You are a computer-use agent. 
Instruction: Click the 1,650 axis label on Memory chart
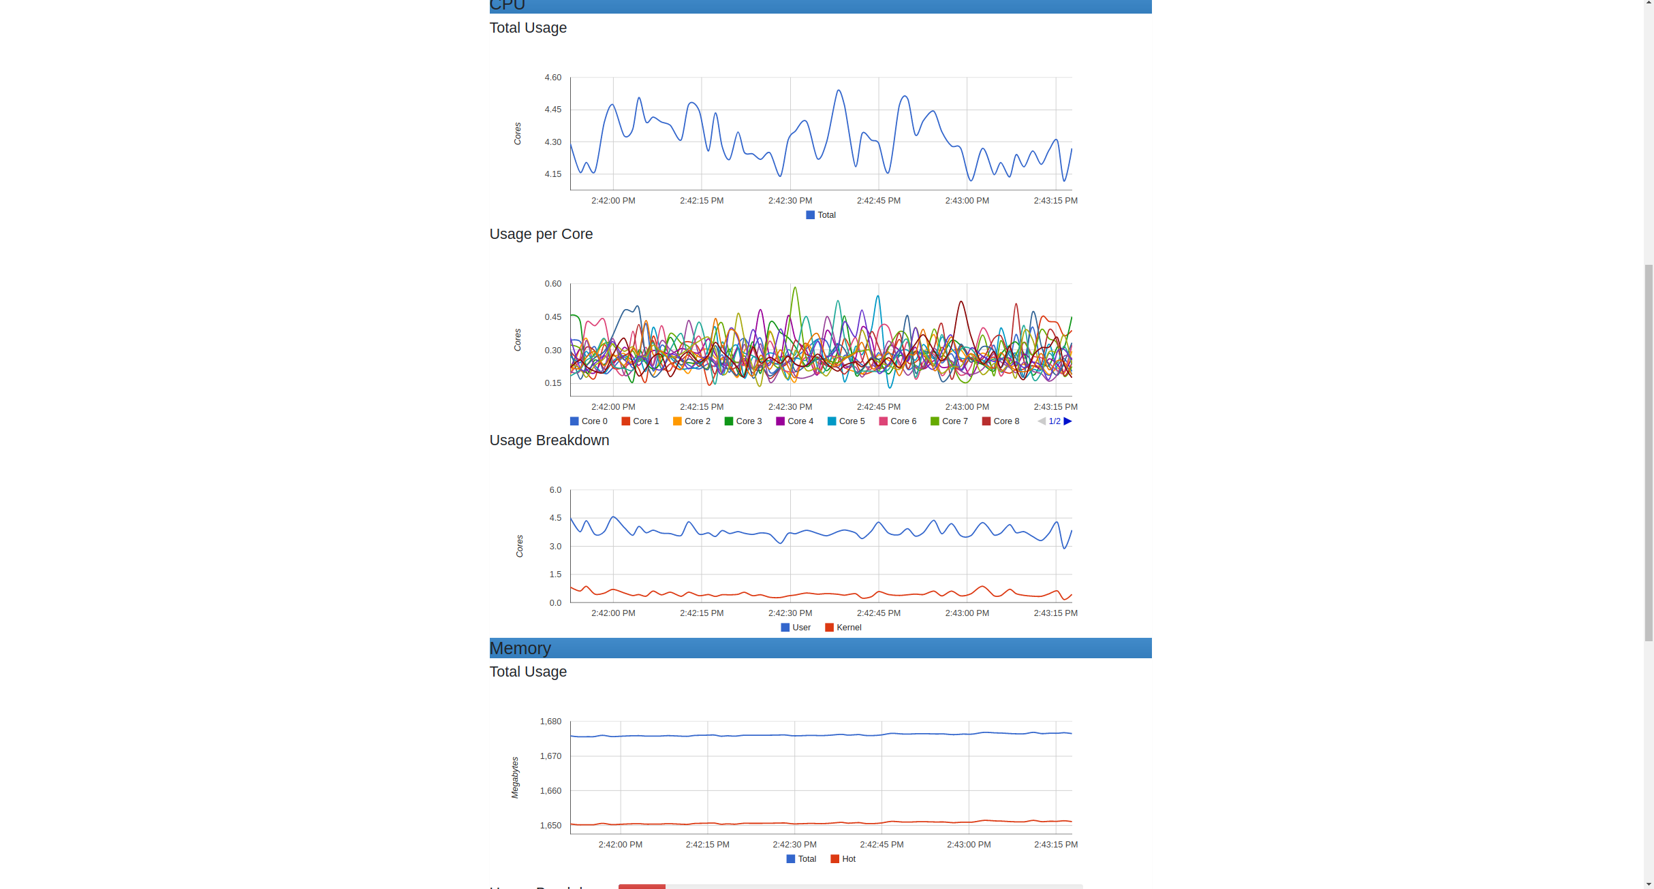pyautogui.click(x=550, y=826)
